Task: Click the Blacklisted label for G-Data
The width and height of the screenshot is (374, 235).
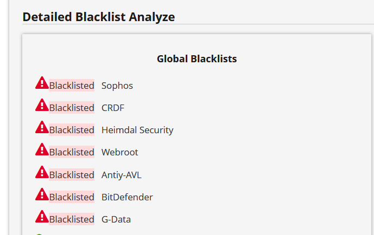Action: pos(72,219)
